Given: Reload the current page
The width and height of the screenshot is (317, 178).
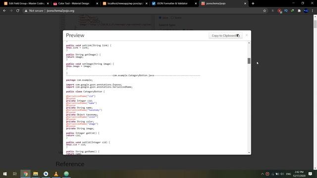Looking at the screenshot, I should (18, 11).
